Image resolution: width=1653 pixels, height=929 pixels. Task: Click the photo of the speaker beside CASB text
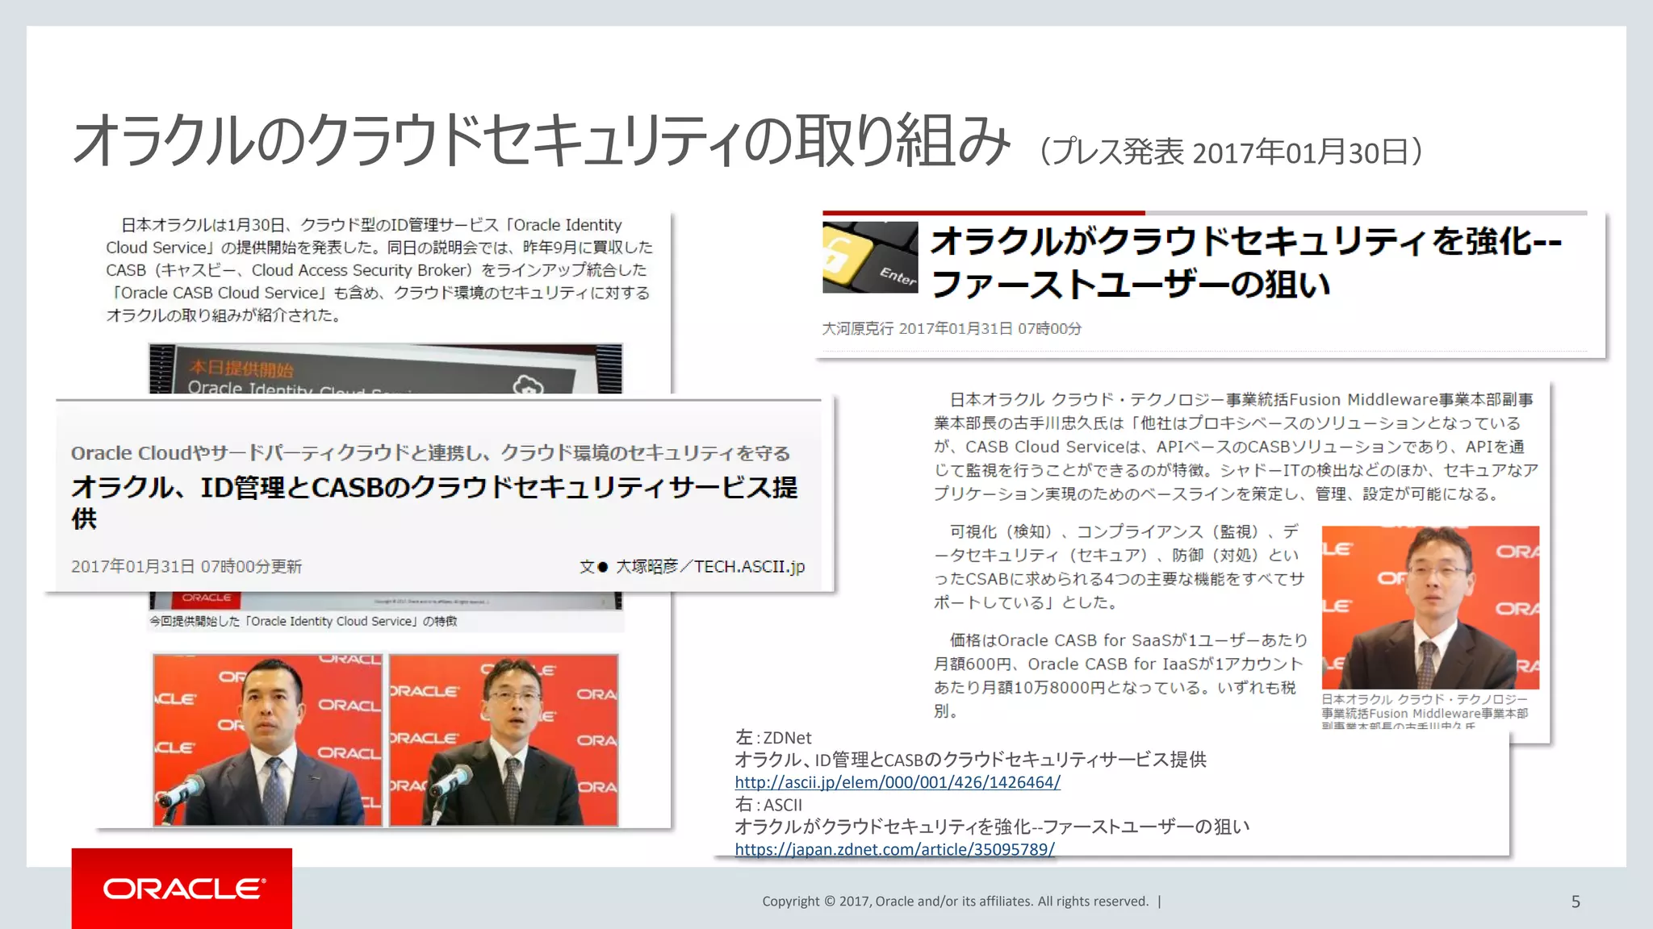point(1430,607)
